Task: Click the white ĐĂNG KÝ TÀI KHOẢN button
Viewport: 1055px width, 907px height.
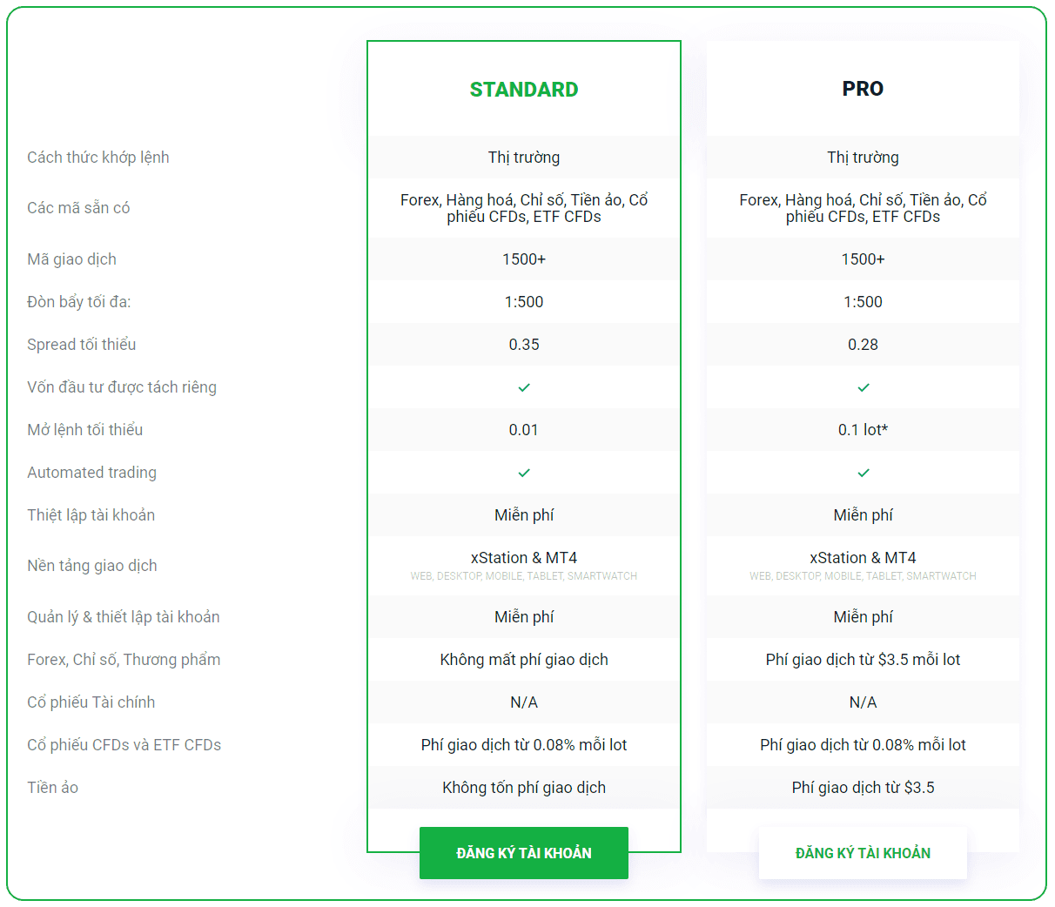Action: pyautogui.click(x=863, y=853)
